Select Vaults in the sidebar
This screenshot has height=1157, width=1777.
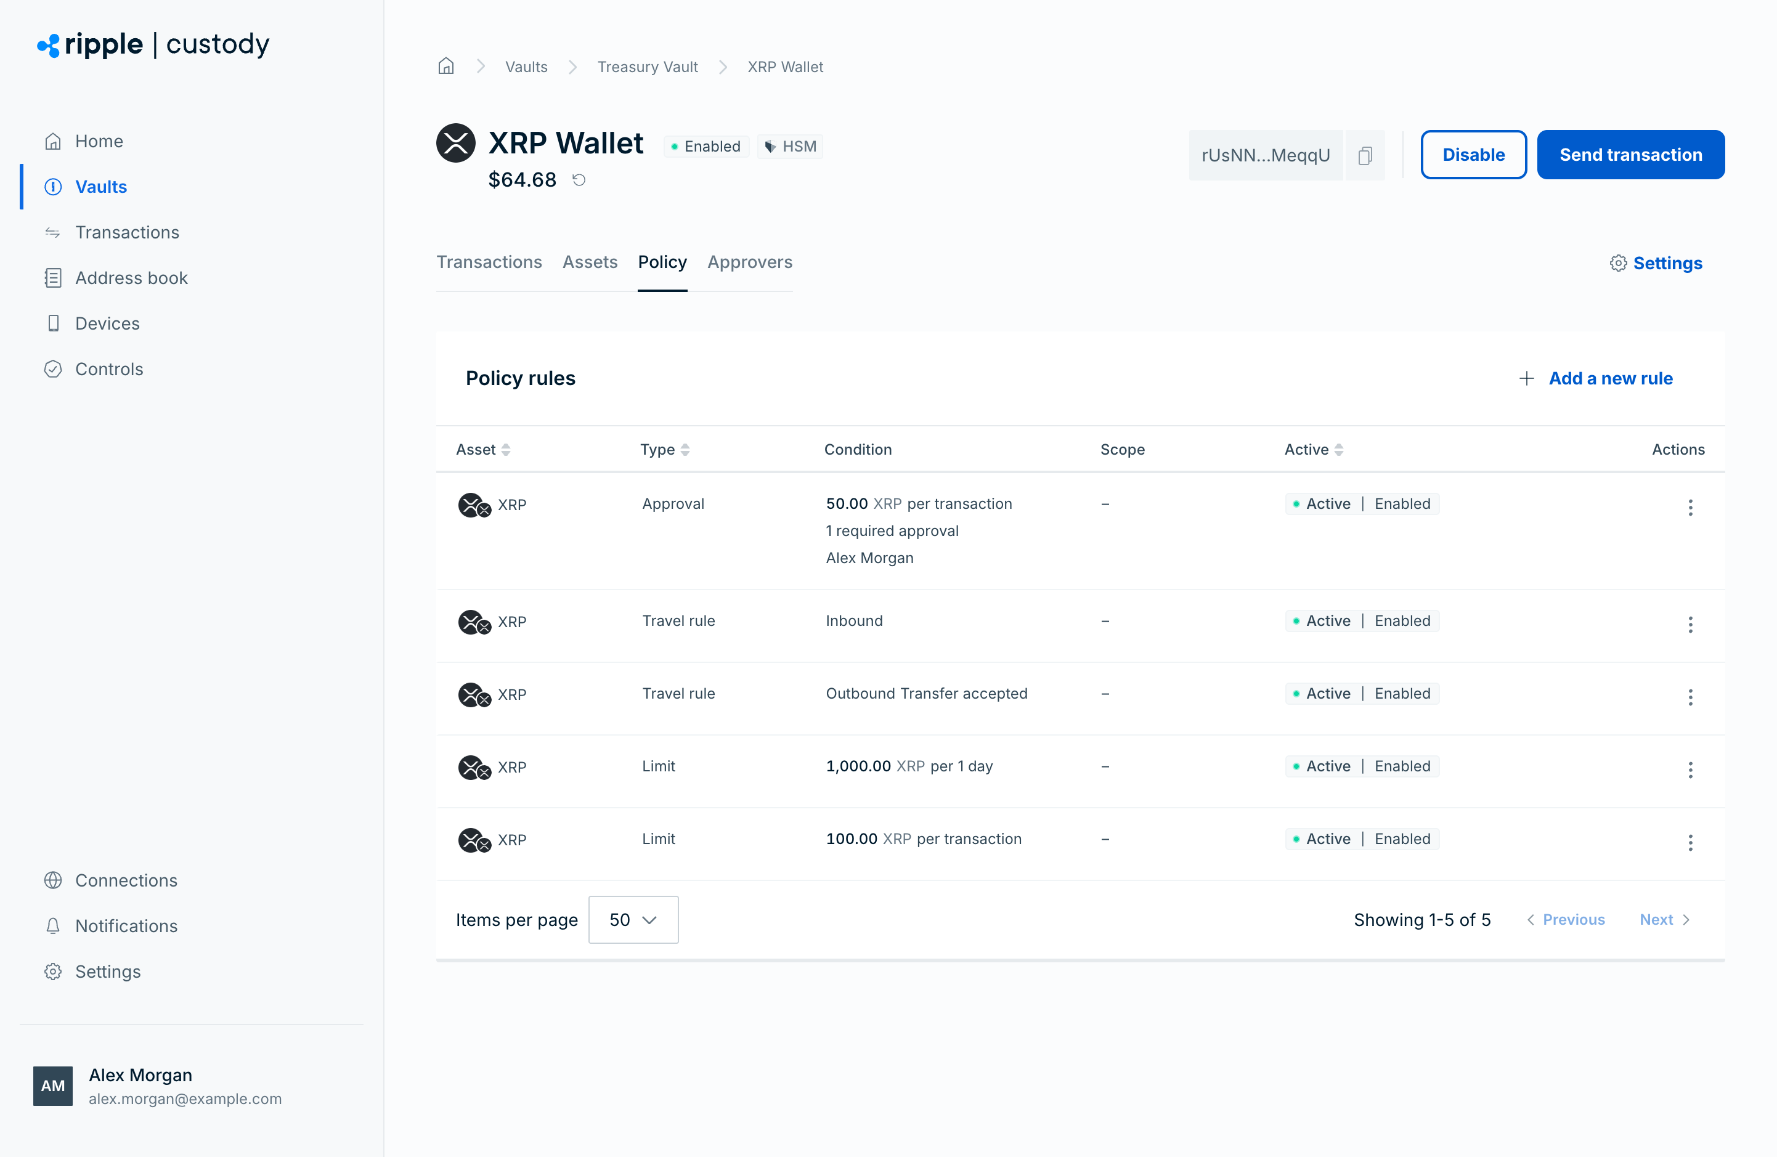(x=101, y=187)
